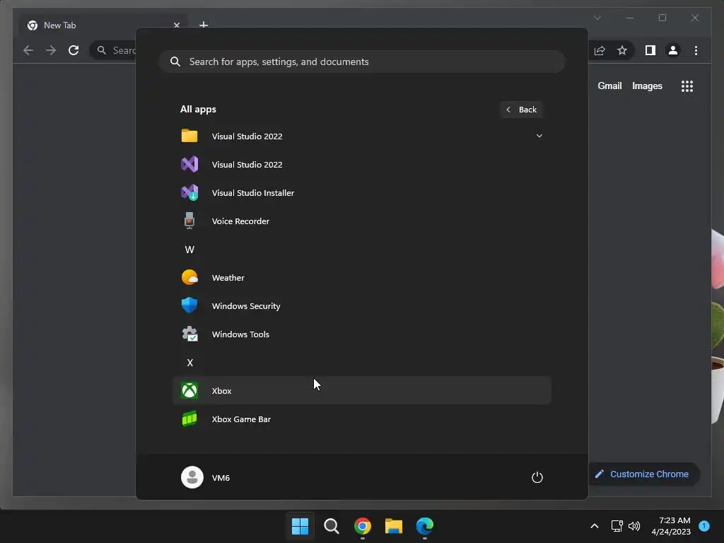Select the Weather label
This screenshot has height=543, width=724.
tap(228, 278)
